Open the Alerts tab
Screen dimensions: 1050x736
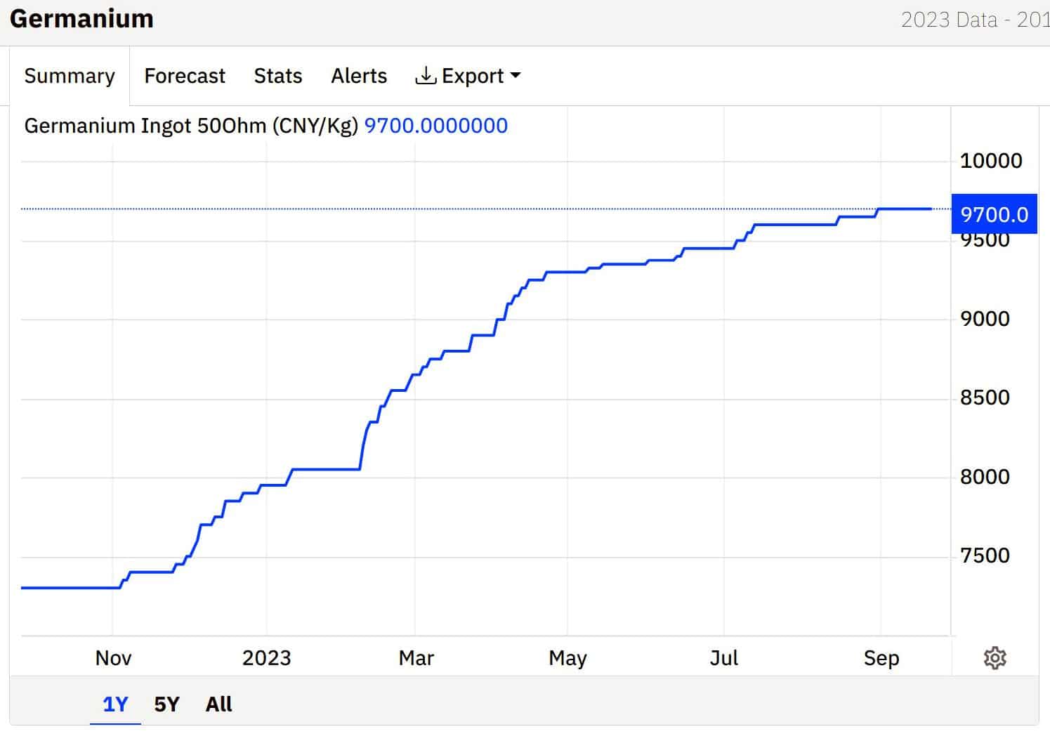coord(359,76)
